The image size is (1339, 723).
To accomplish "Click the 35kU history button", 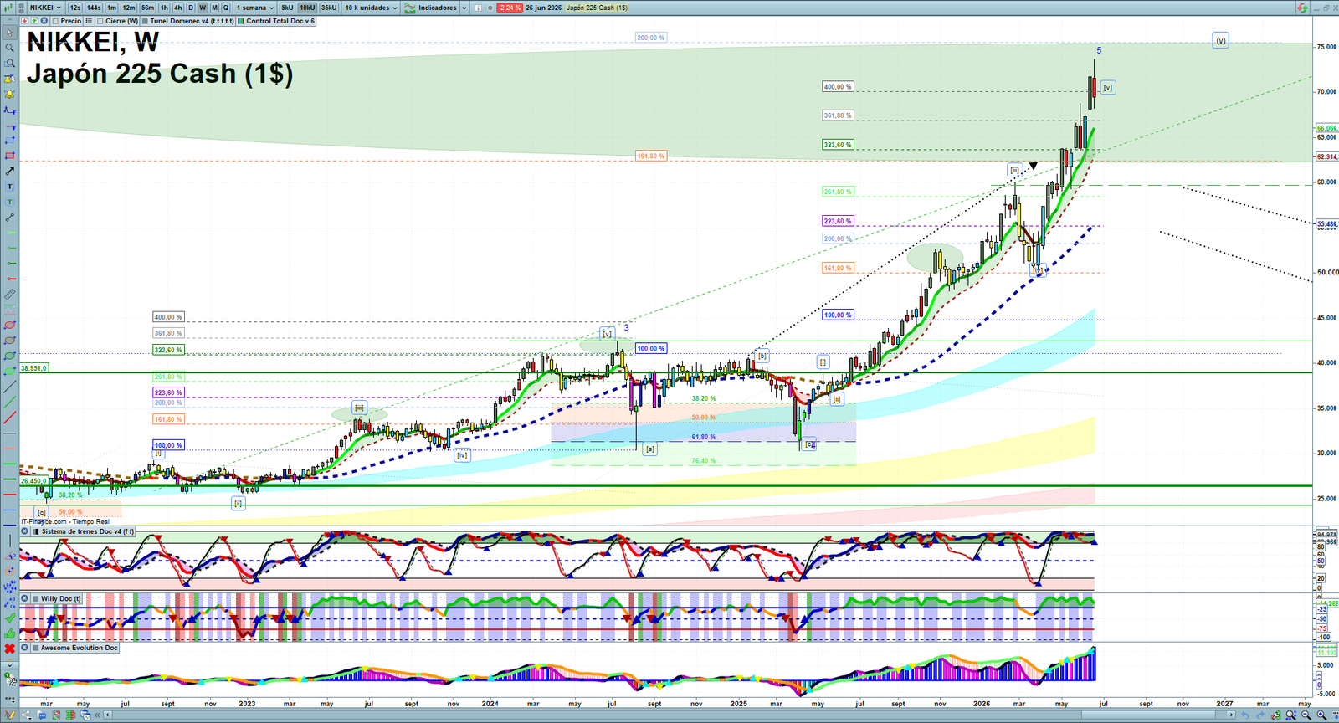I will [329, 8].
